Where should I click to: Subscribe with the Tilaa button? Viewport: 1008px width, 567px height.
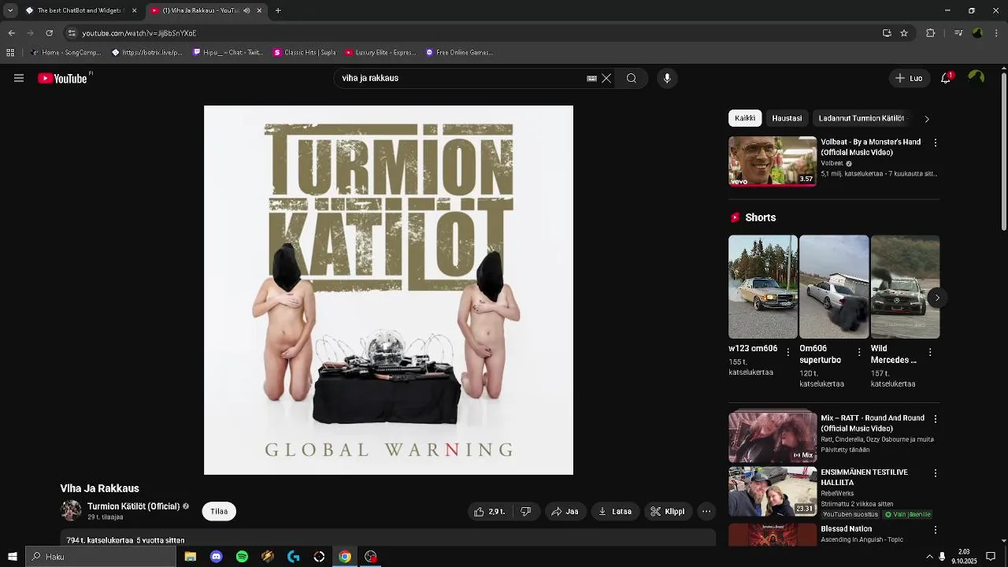pyautogui.click(x=219, y=511)
